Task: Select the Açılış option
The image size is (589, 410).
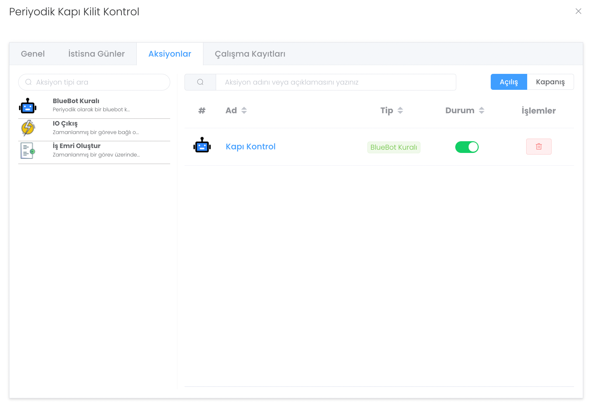Action: (509, 82)
